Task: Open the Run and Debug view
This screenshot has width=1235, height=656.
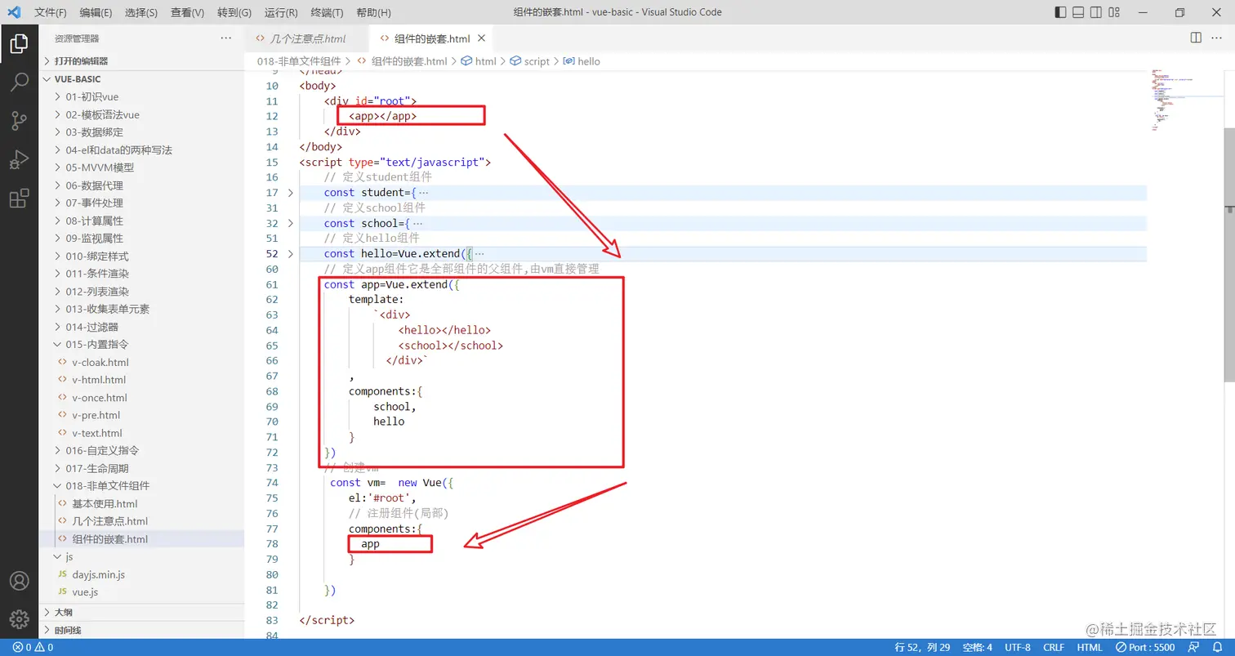Action: tap(19, 159)
